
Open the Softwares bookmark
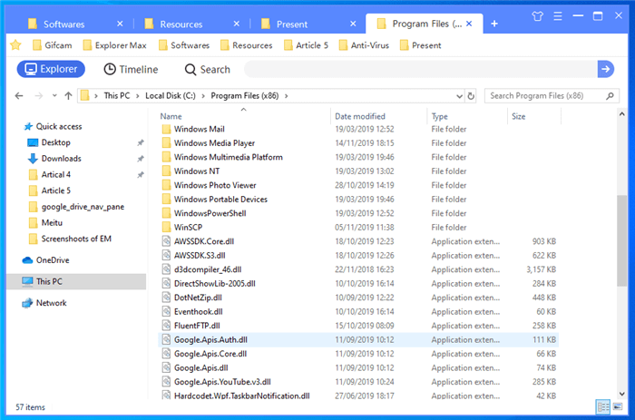[184, 45]
